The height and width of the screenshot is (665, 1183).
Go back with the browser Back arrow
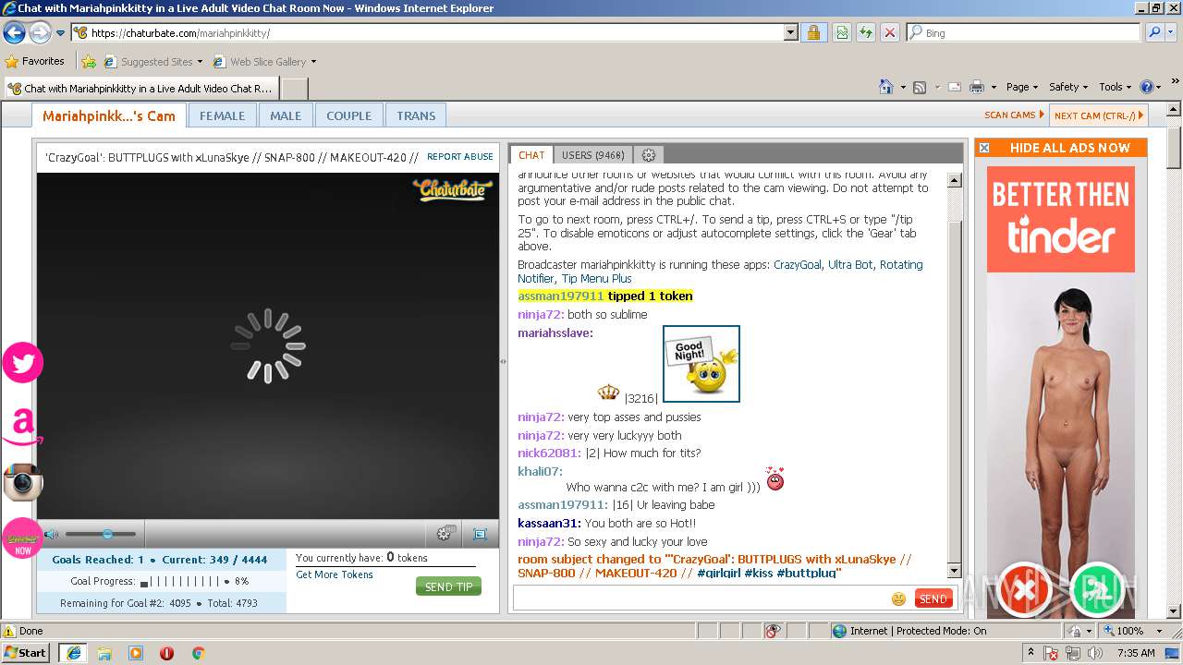coord(15,33)
